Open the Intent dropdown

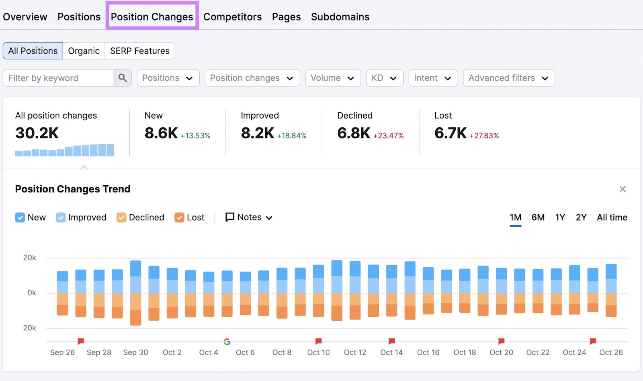(x=433, y=78)
